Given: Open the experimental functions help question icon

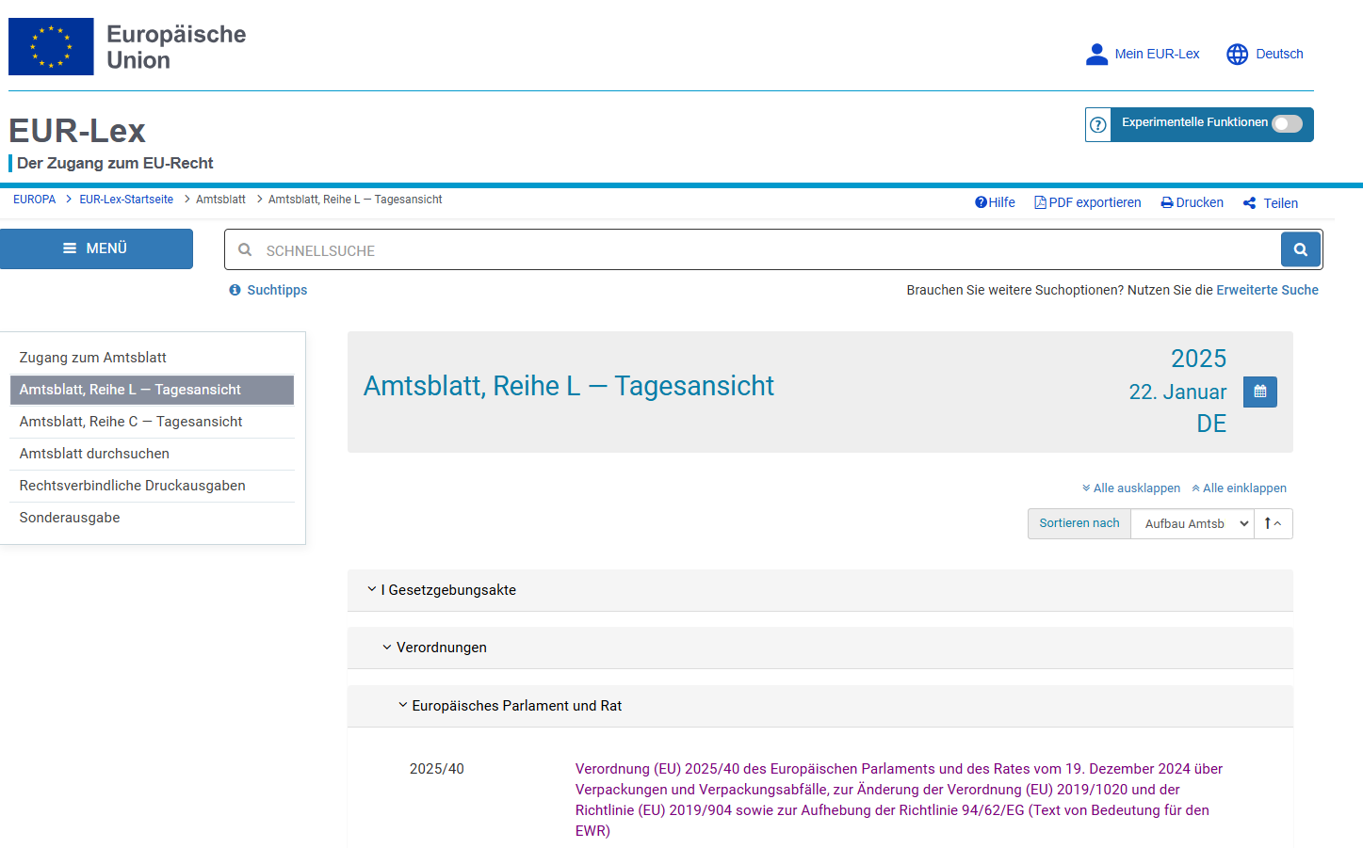Looking at the screenshot, I should pyautogui.click(x=1098, y=124).
